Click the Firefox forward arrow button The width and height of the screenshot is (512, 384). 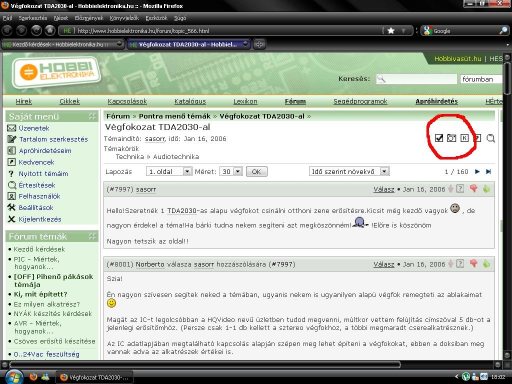pyautogui.click(x=21, y=30)
